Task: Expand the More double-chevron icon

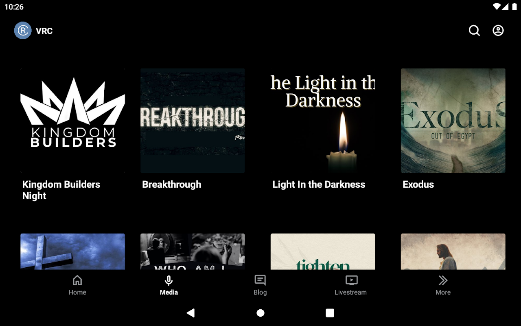Action: tap(443, 280)
